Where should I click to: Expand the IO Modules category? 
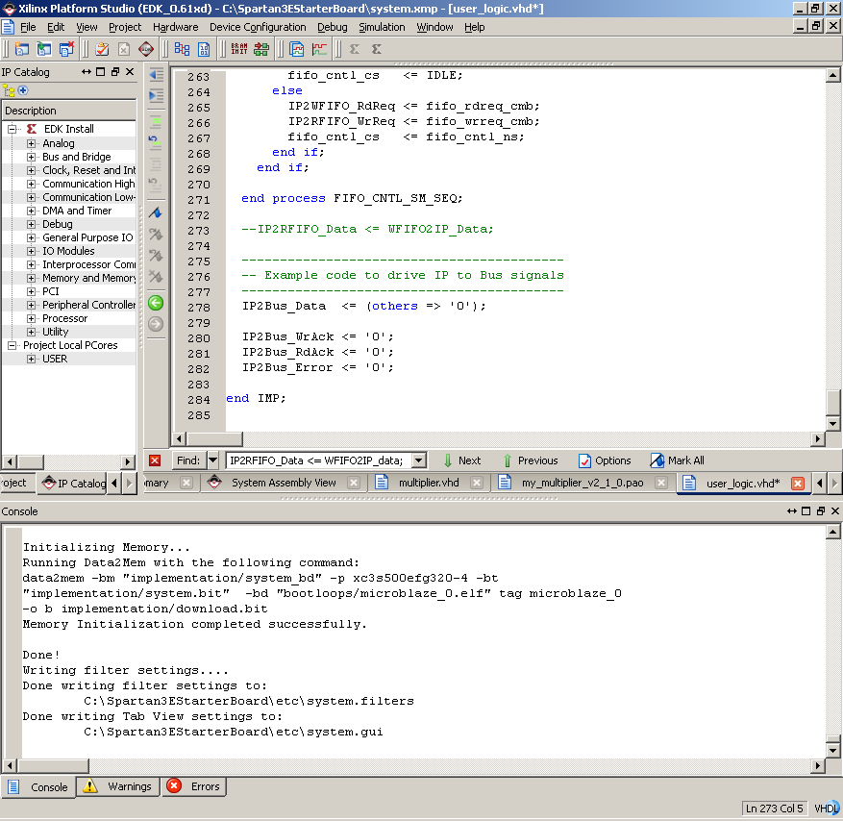pyautogui.click(x=31, y=251)
